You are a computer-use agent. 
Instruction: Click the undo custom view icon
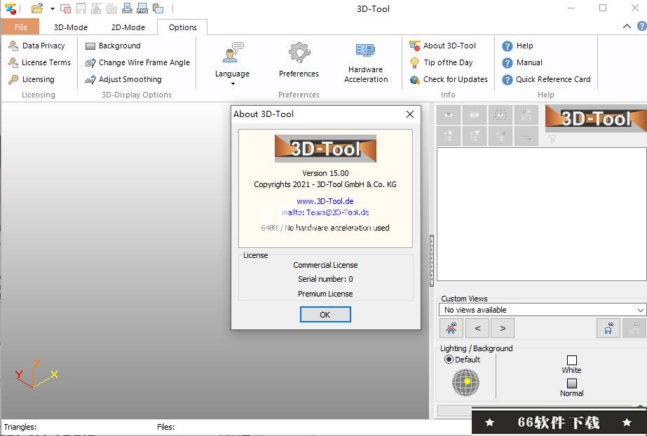(x=634, y=328)
